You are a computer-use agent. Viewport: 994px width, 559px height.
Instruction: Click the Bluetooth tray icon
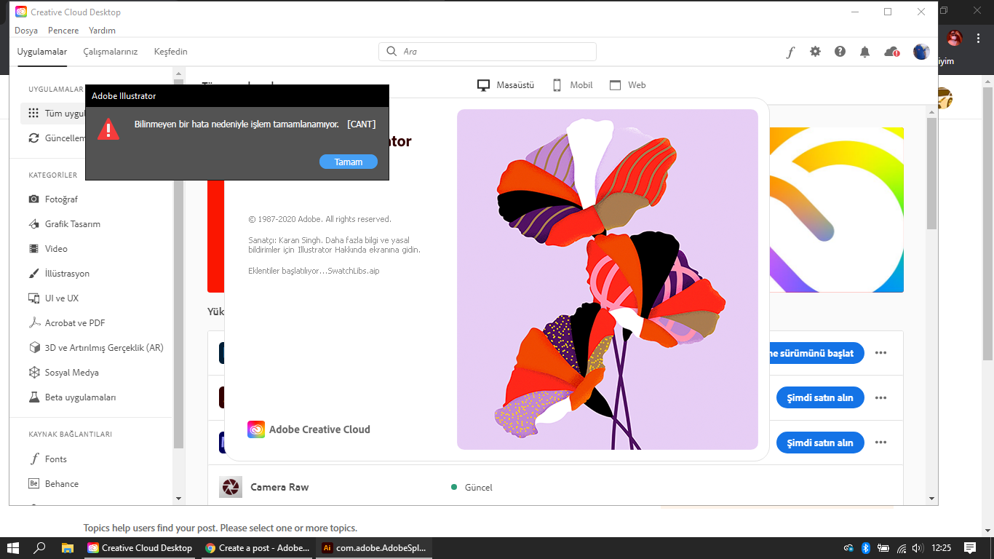pyautogui.click(x=866, y=548)
